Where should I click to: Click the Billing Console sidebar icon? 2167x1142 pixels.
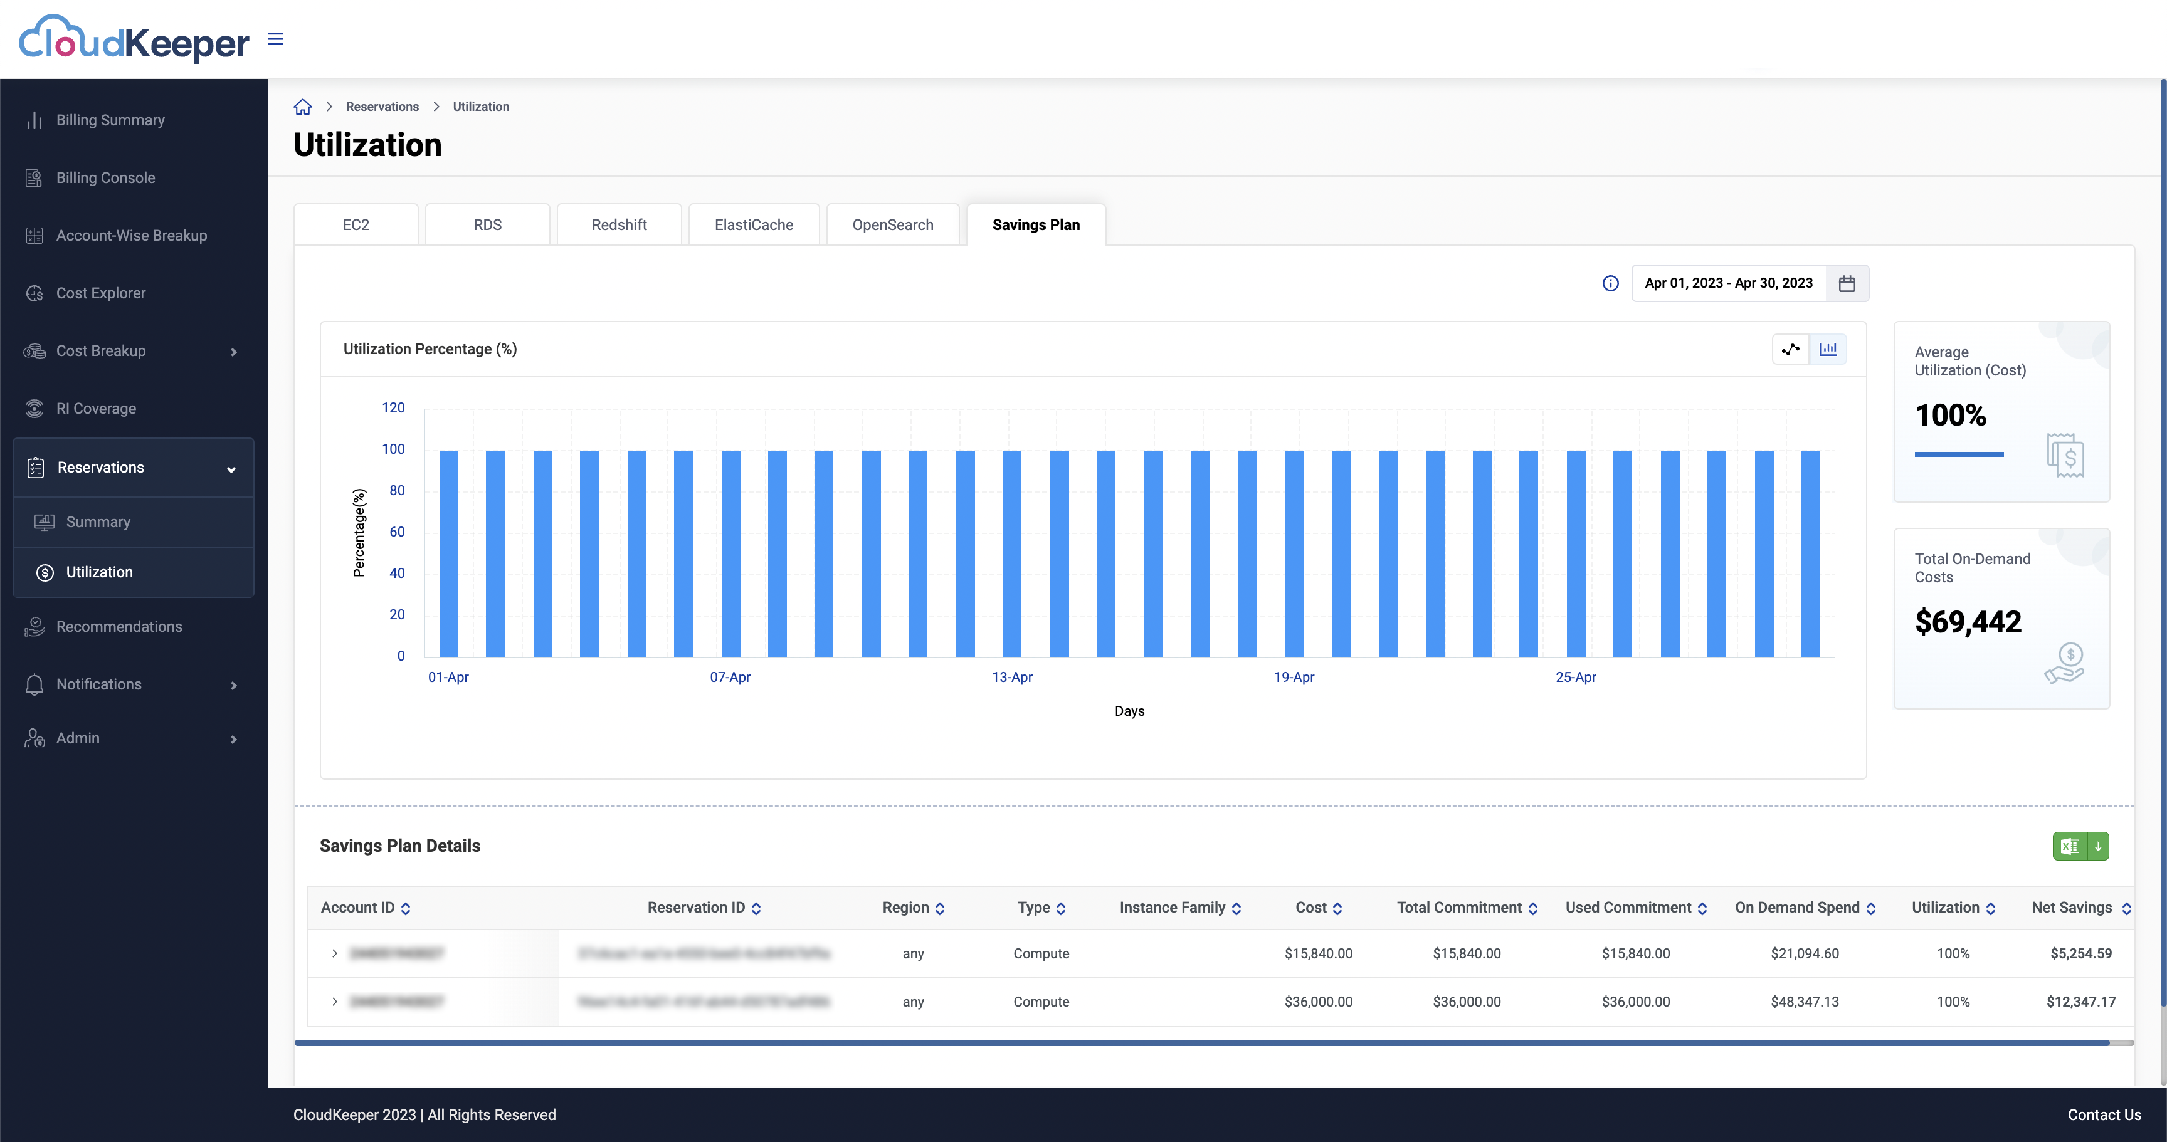point(34,178)
